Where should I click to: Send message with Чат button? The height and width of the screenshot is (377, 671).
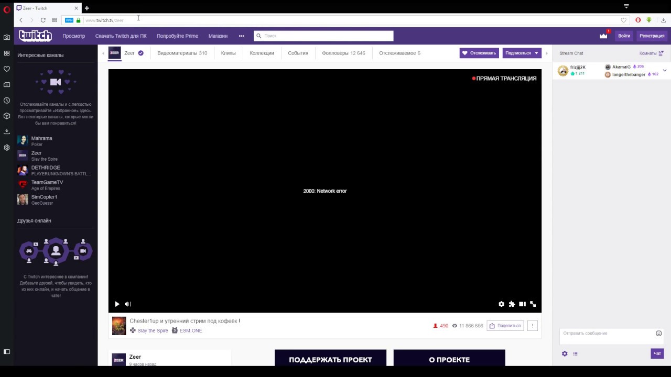pos(657,353)
